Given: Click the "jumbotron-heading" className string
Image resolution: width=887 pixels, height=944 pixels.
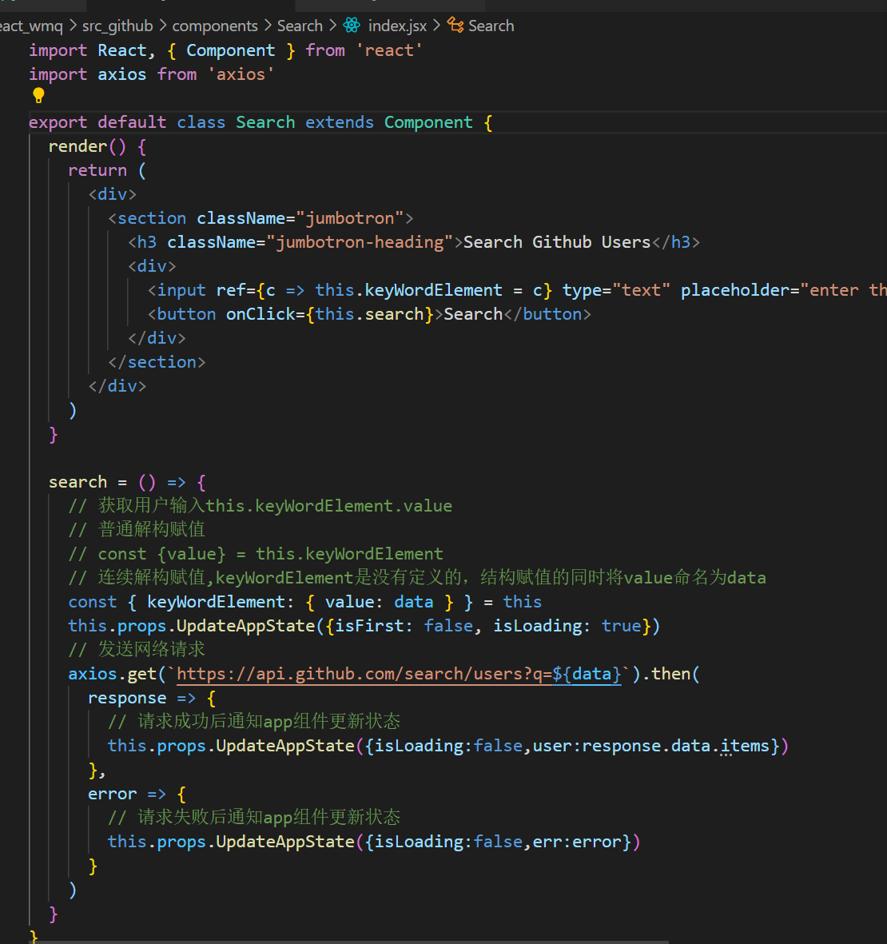Looking at the screenshot, I should pyautogui.click(x=360, y=242).
